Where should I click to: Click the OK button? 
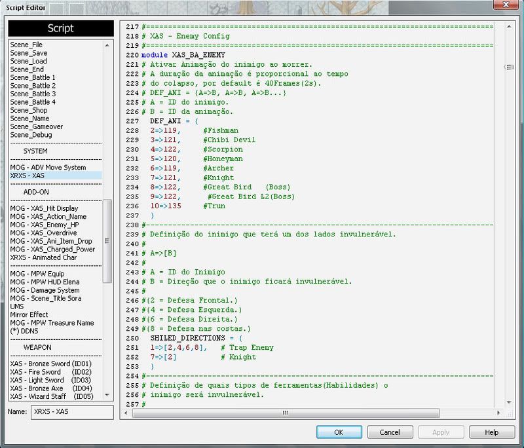(x=339, y=432)
